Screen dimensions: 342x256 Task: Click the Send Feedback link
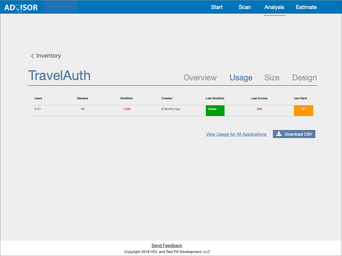[167, 246]
